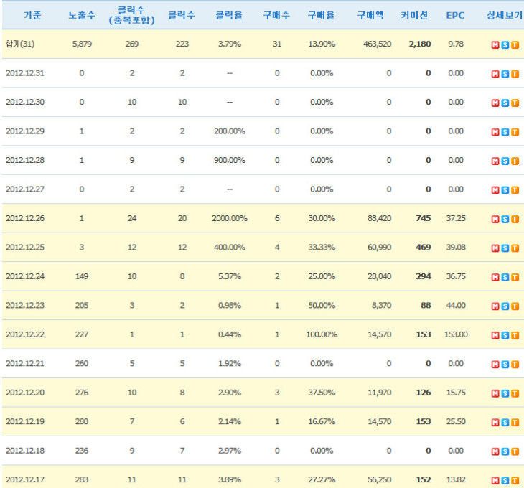Click the EPC column header
Screen dimensions: 524x488
point(455,15)
